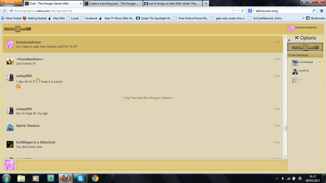This screenshot has height=183, width=326.
Task: Click Hybrid Shadow's avatar in chat
Action: (10, 128)
